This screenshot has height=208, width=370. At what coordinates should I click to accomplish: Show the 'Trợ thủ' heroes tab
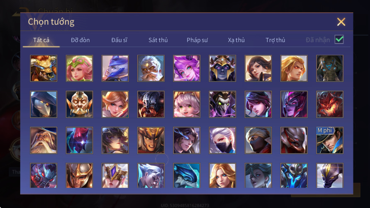point(275,40)
